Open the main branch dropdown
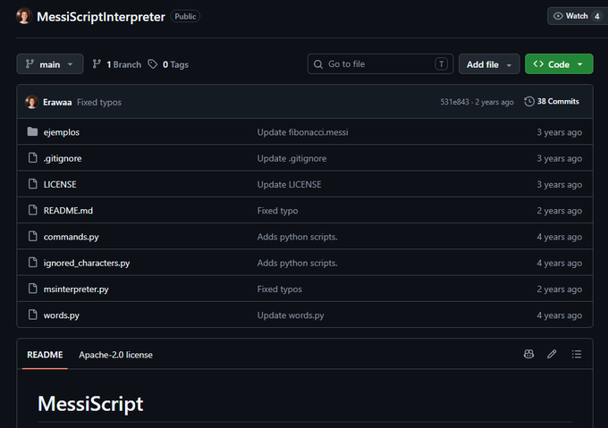Image resolution: width=608 pixels, height=428 pixels. coord(50,64)
